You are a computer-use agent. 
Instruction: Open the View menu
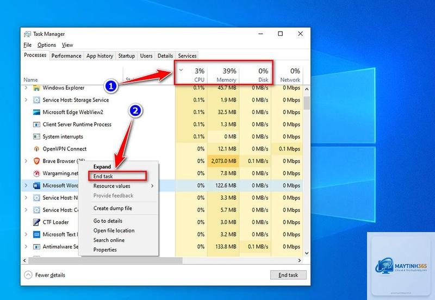(67, 45)
